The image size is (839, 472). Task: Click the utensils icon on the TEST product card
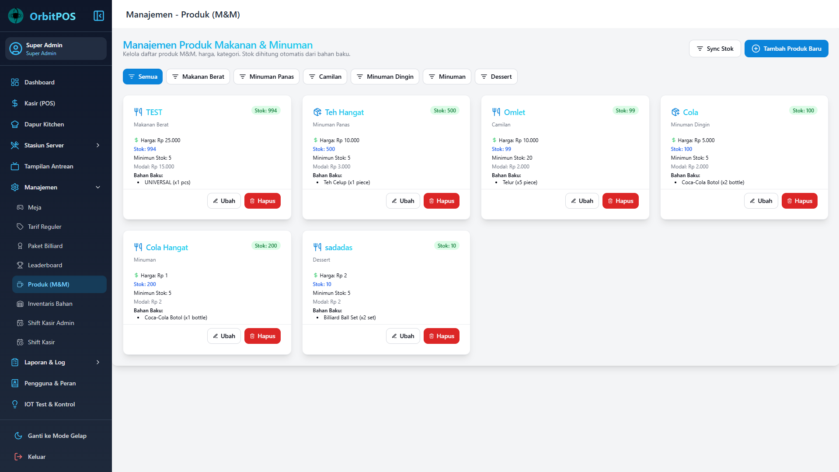point(138,112)
